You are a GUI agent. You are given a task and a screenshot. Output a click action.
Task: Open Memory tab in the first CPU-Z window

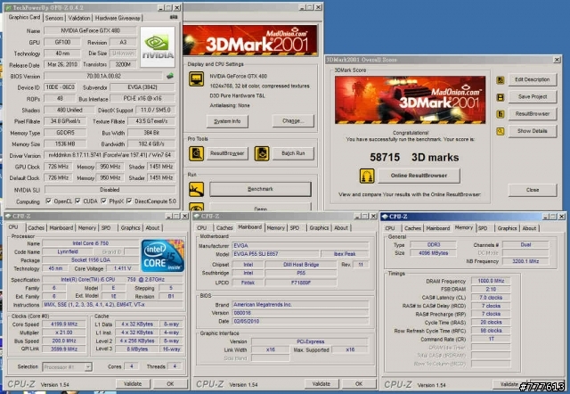pos(87,227)
